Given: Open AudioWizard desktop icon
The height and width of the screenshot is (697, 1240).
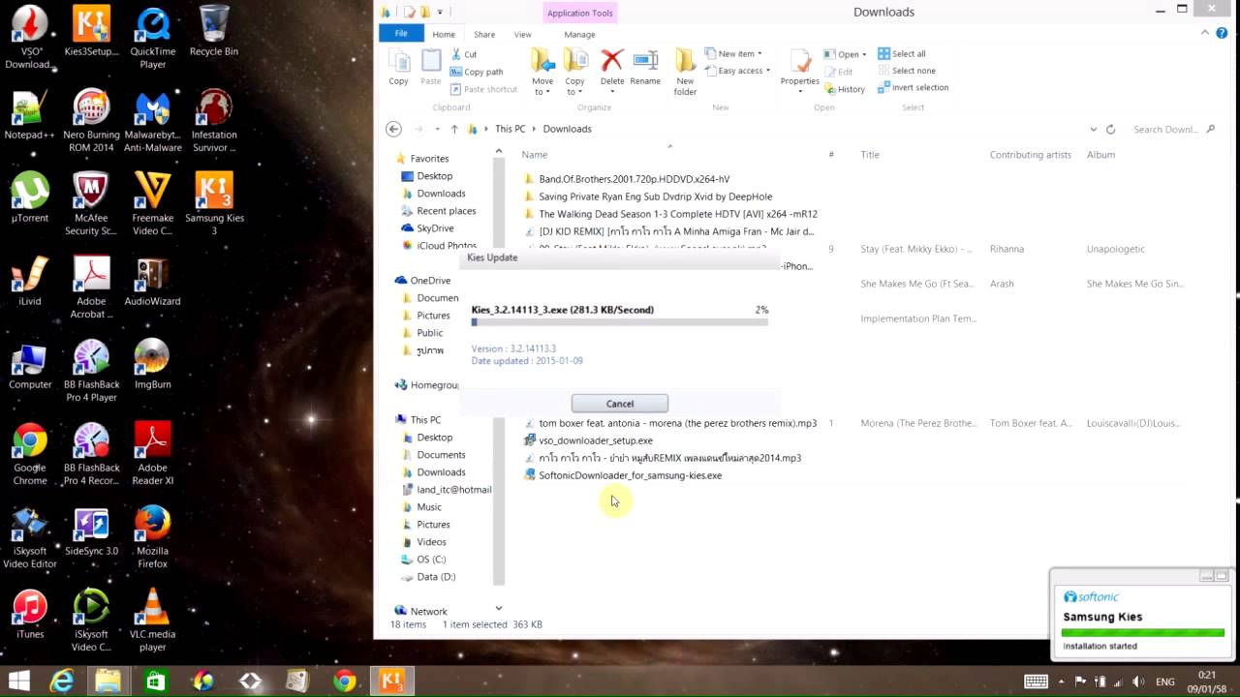Looking at the screenshot, I should (x=152, y=281).
